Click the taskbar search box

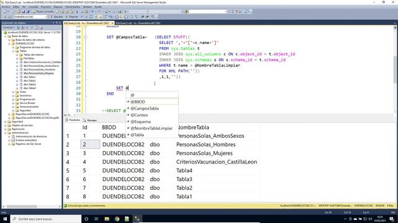[x=45, y=219]
